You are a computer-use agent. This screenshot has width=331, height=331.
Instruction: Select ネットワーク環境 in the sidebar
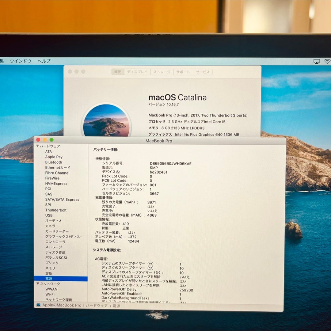pos(59,299)
